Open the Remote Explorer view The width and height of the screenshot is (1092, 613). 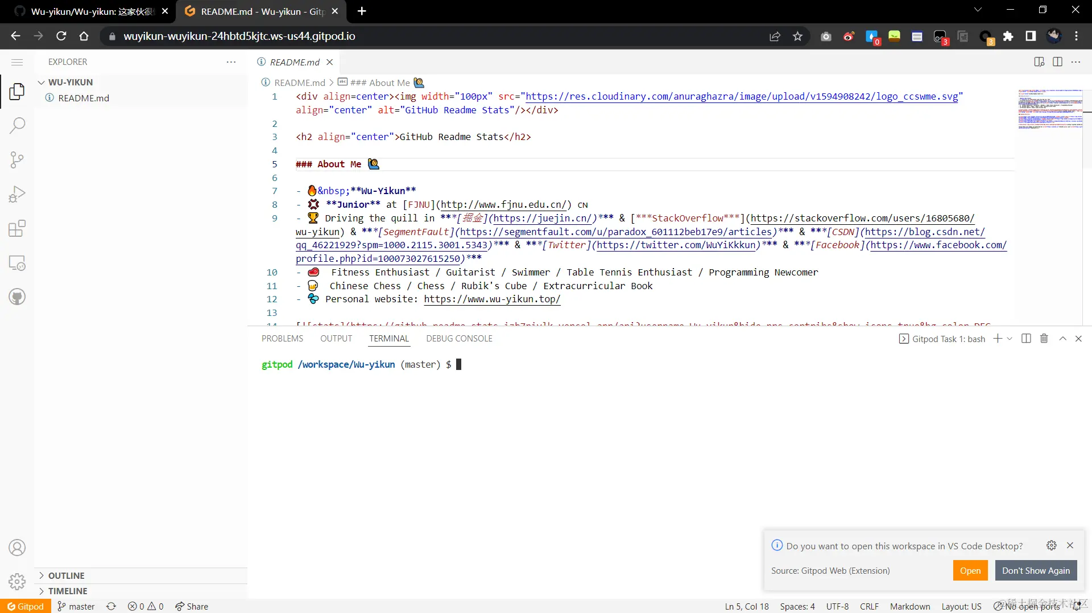[x=17, y=263]
